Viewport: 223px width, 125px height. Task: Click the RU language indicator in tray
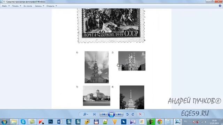pyautogui.click(x=185, y=122)
